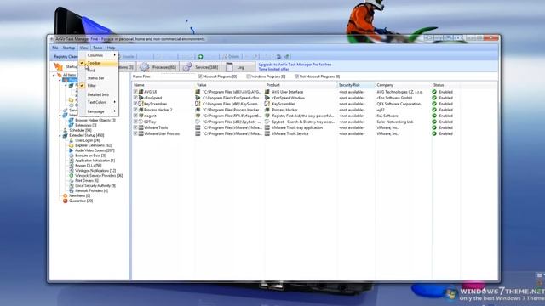Click the Upgrade to AnVir Task Manager Pro link
The width and height of the screenshot is (545, 306).
click(x=295, y=65)
